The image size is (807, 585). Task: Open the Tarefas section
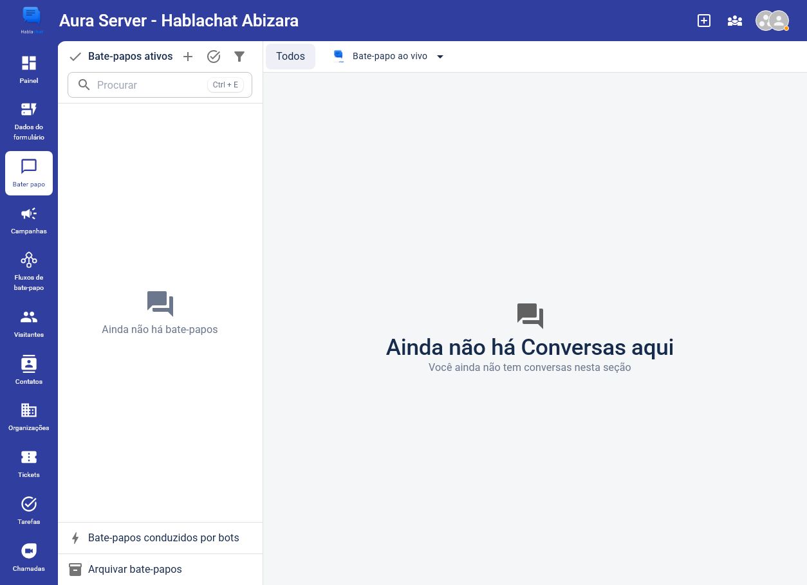coord(29,511)
